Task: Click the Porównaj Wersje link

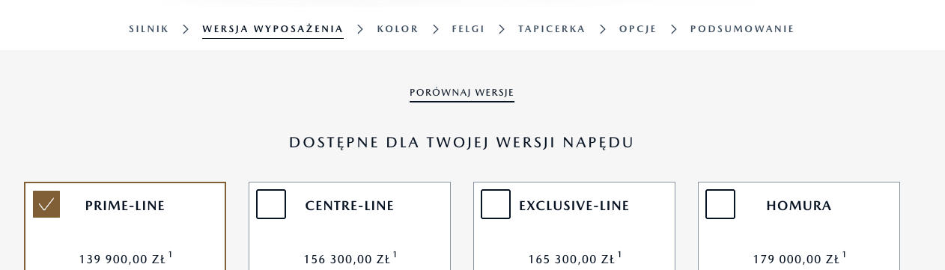Action: coord(462,93)
